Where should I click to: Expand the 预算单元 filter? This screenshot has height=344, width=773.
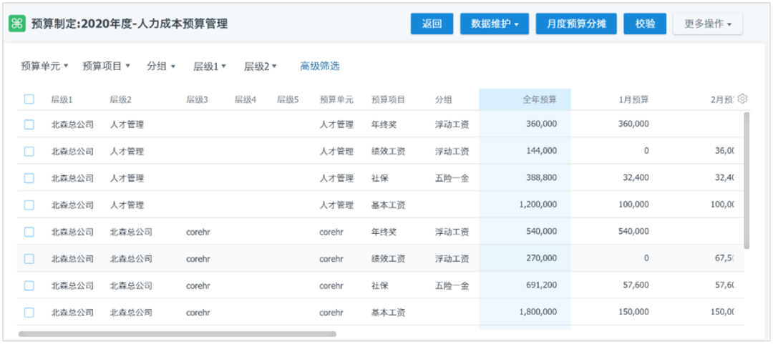click(x=44, y=66)
